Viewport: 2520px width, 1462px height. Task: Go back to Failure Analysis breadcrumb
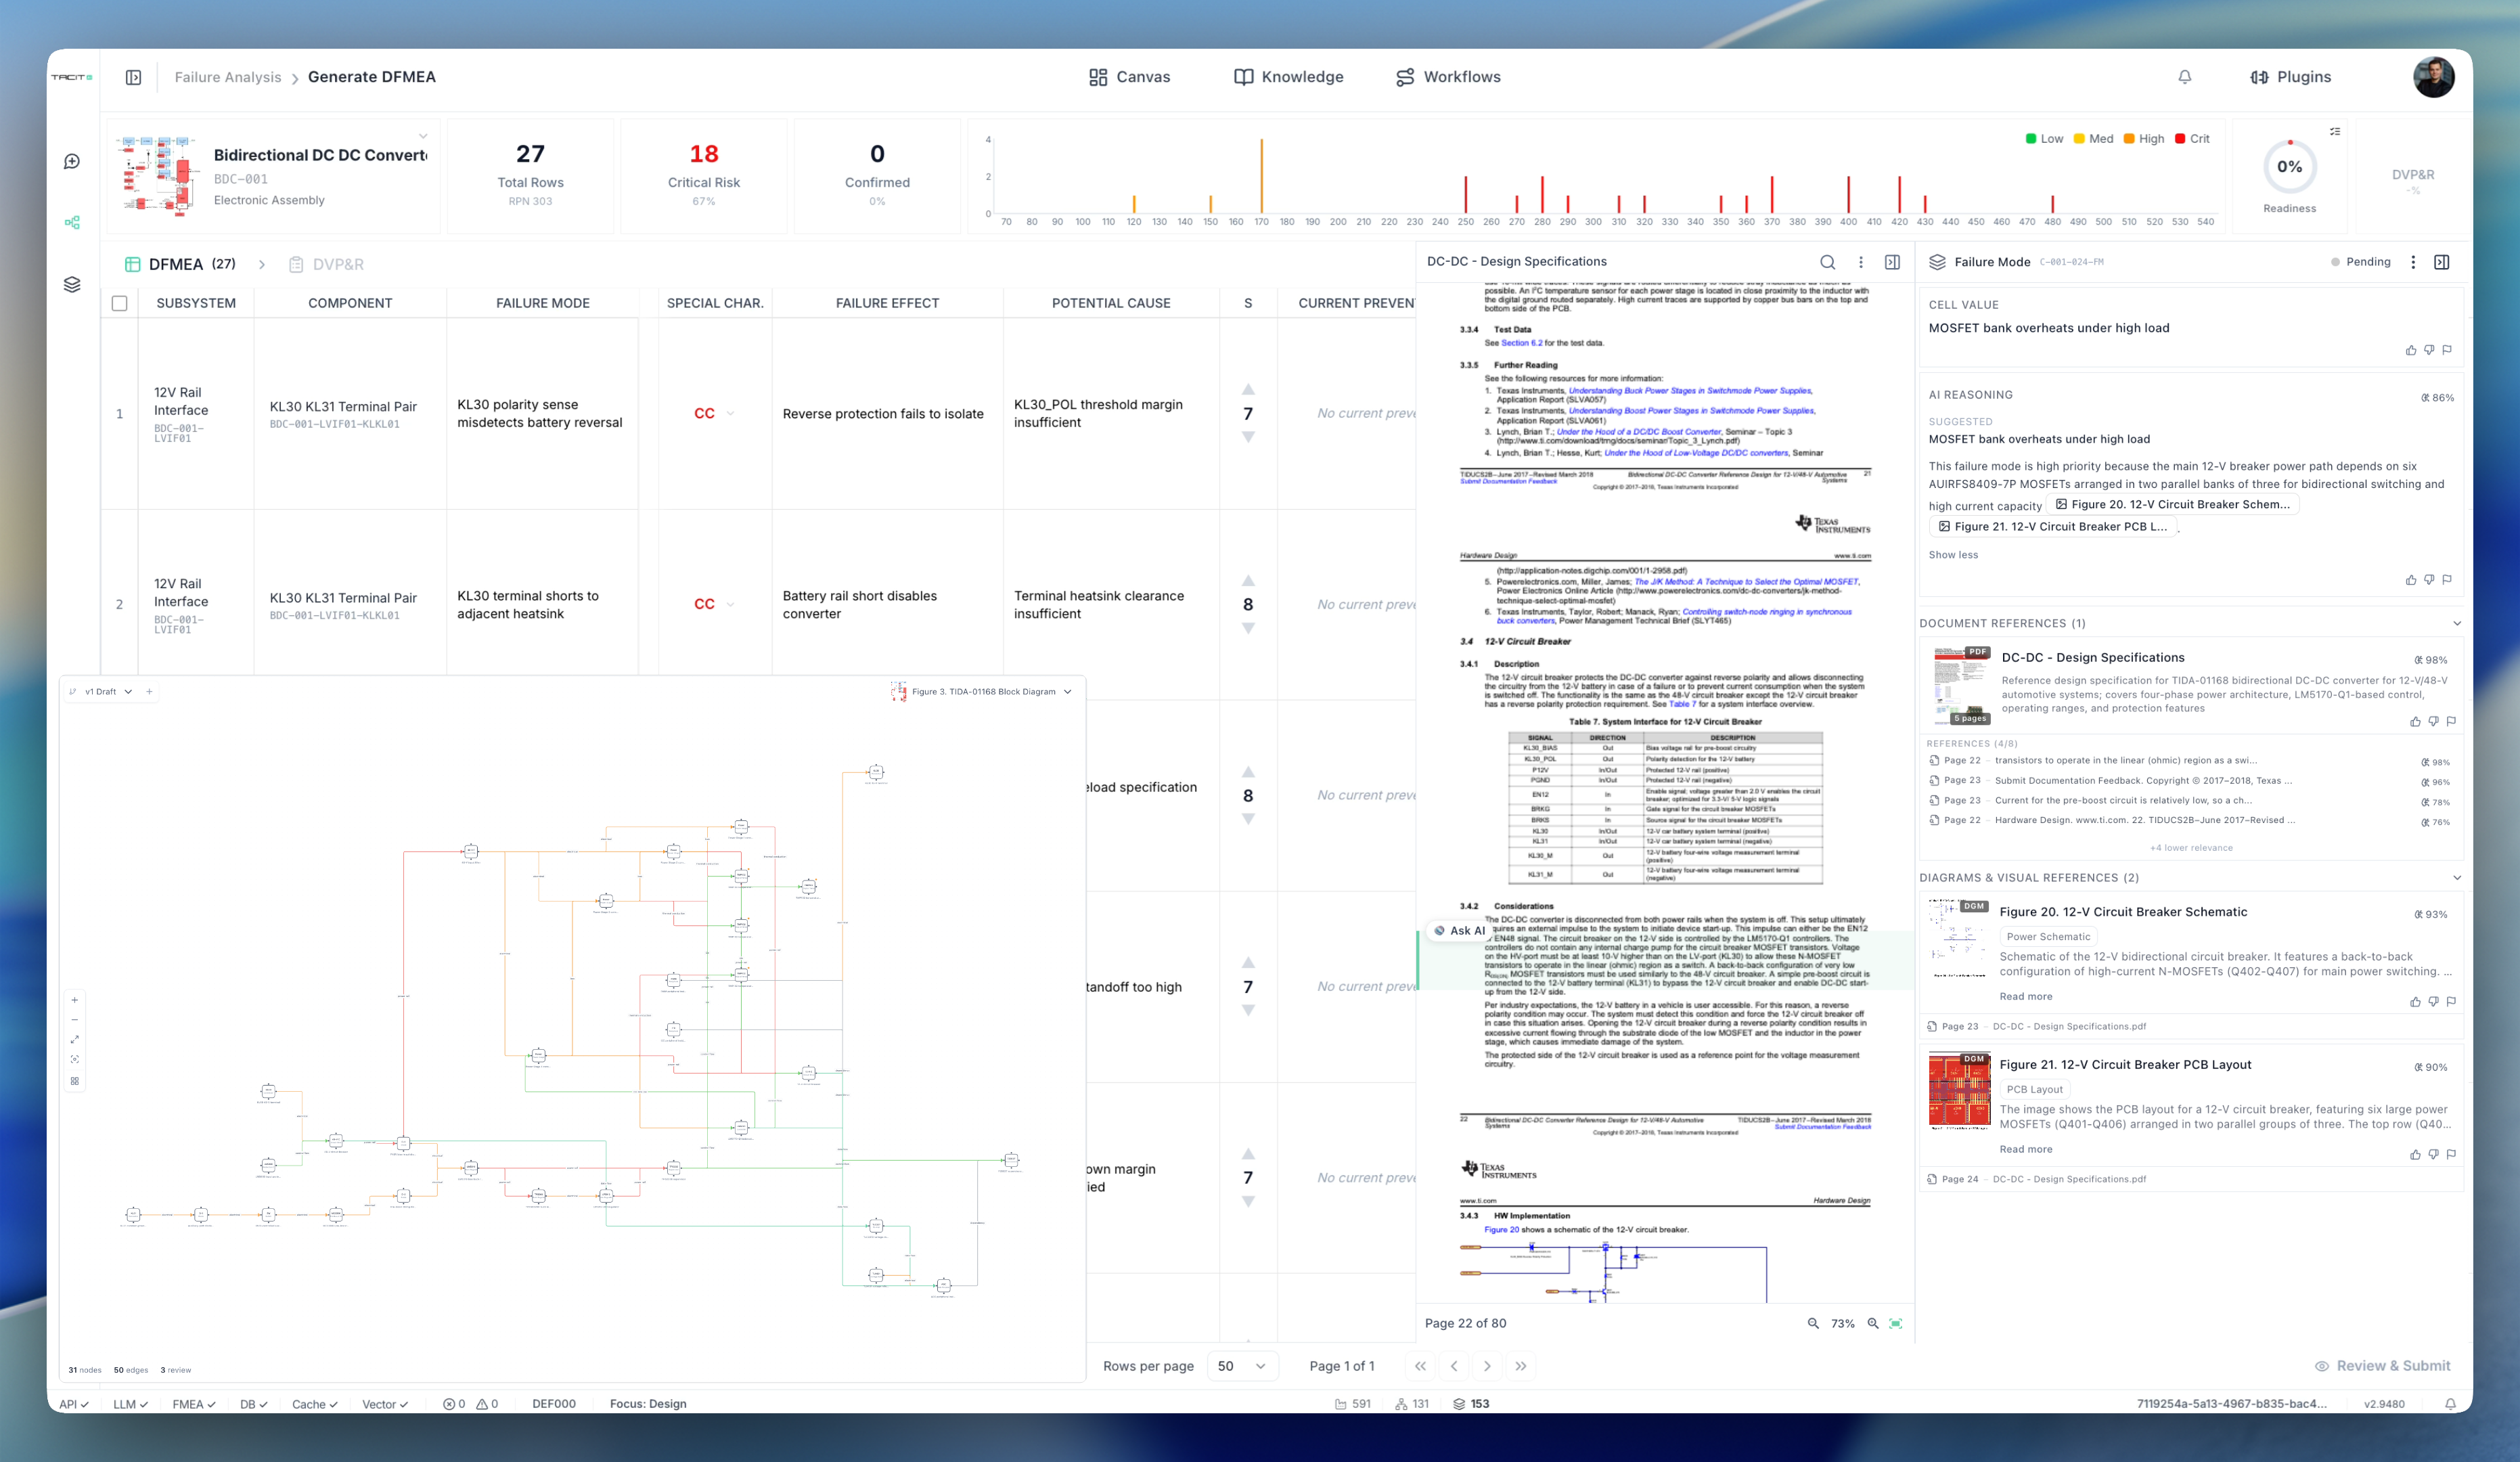click(228, 77)
